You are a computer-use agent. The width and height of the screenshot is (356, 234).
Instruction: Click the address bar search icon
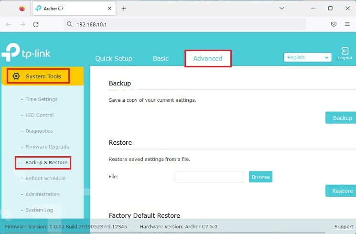pos(69,24)
